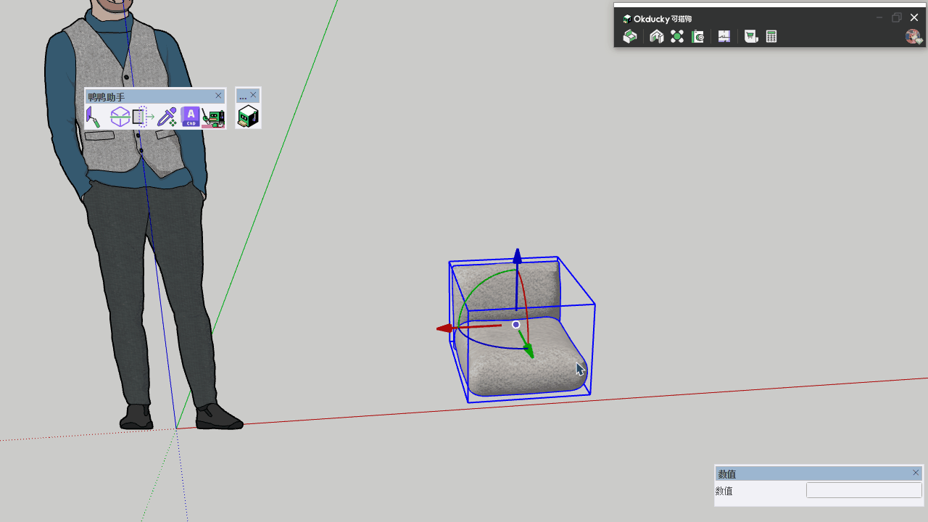Open the user avatar profile
928x522 pixels.
[913, 36]
